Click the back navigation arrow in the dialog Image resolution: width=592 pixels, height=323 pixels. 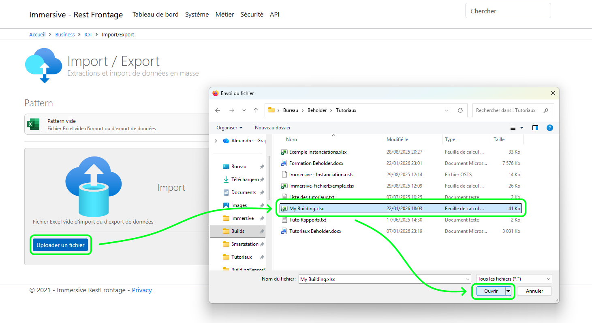[x=218, y=110]
